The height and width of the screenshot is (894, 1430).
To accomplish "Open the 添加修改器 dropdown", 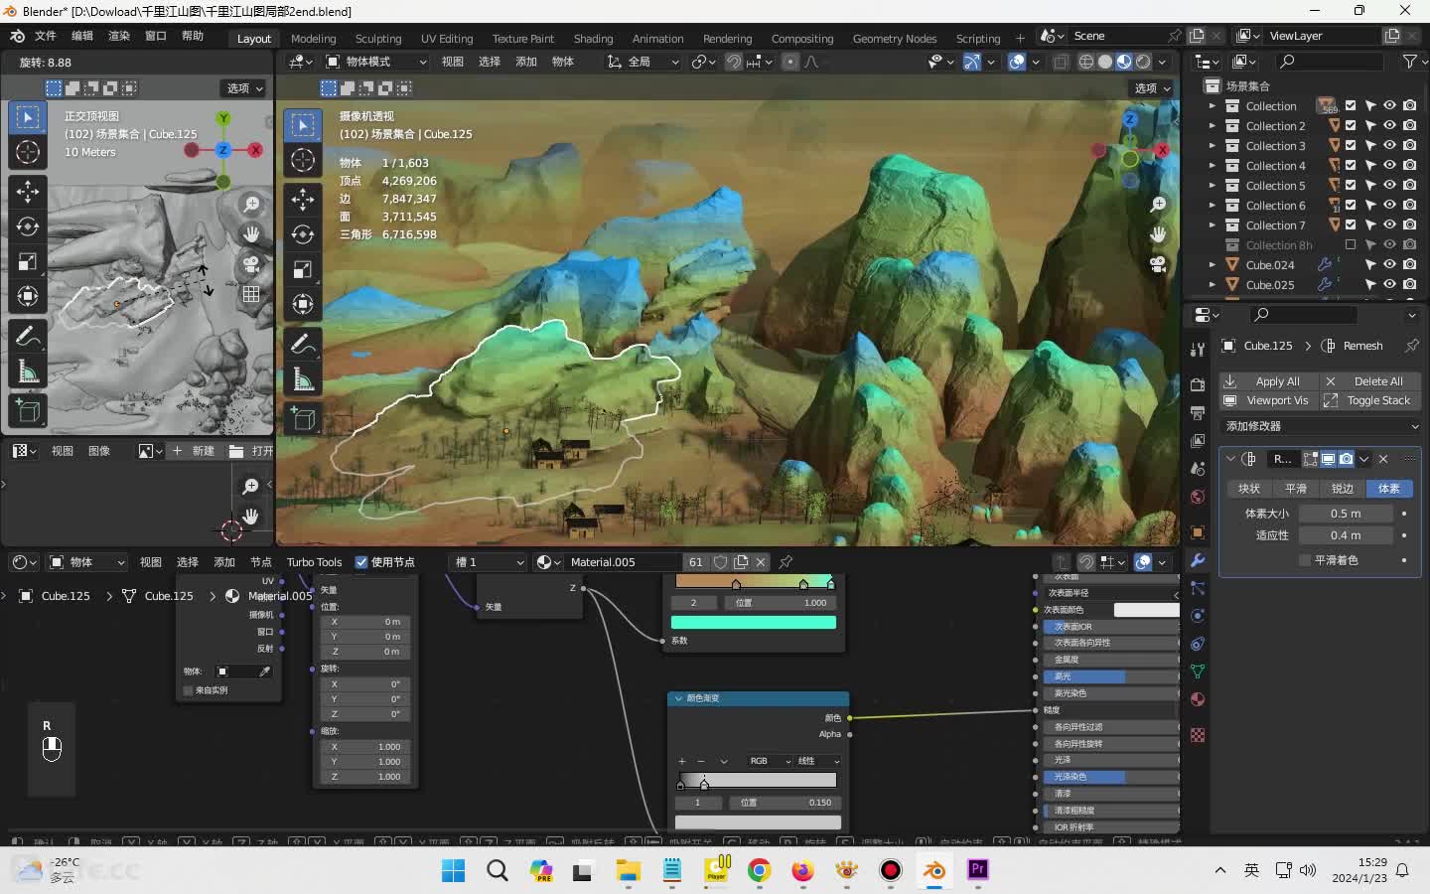I will 1321,426.
